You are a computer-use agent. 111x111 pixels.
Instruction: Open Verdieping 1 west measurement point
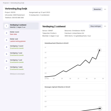coord(21,68)
